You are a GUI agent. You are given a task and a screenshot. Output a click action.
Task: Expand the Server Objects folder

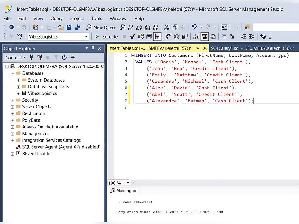point(13,107)
